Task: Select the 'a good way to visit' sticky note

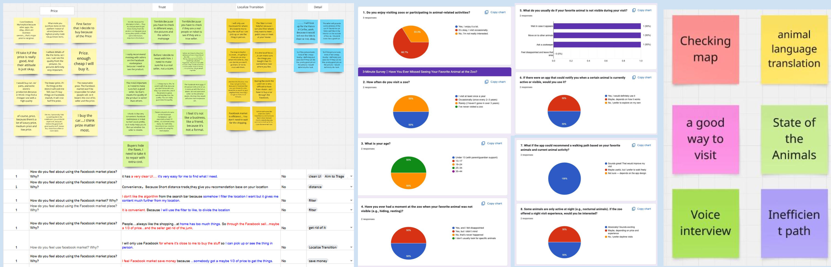Action: coord(705,139)
